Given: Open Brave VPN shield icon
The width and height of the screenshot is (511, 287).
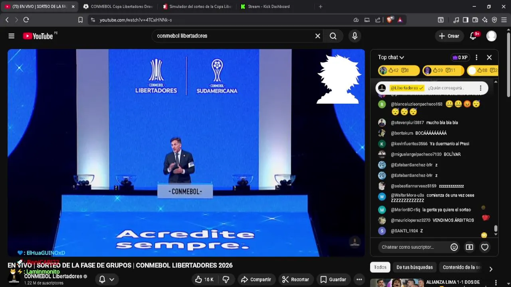Looking at the screenshot, I should (x=494, y=20).
